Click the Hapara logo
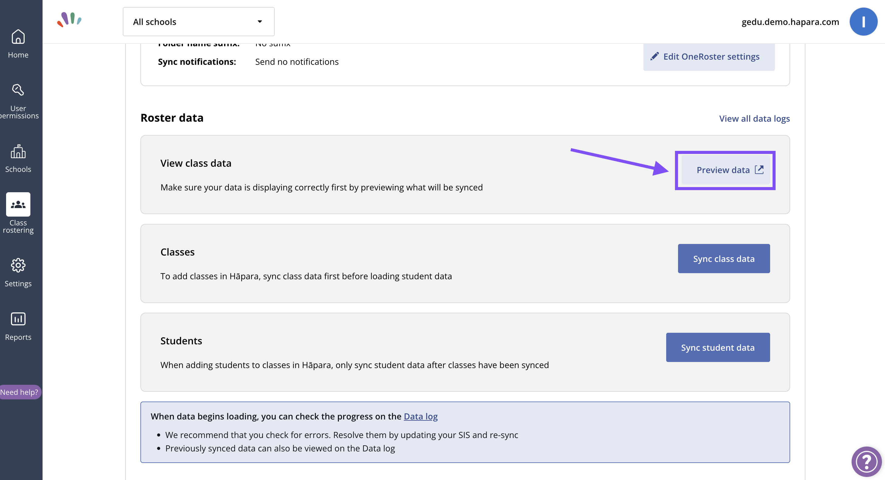Screen dimensions: 885x480 pyautogui.click(x=69, y=19)
